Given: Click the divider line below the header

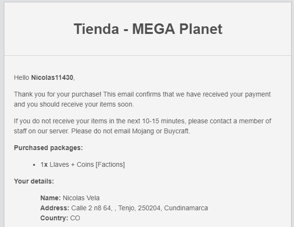Looking at the screenshot, I should click(x=148, y=55).
